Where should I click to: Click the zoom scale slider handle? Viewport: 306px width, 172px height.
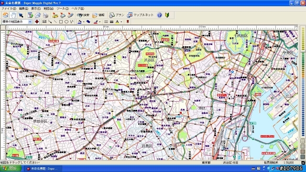303,52
